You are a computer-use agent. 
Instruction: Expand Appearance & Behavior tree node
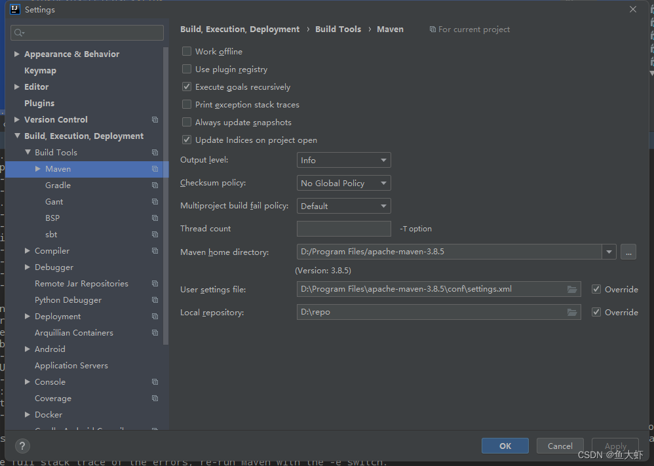(16, 54)
